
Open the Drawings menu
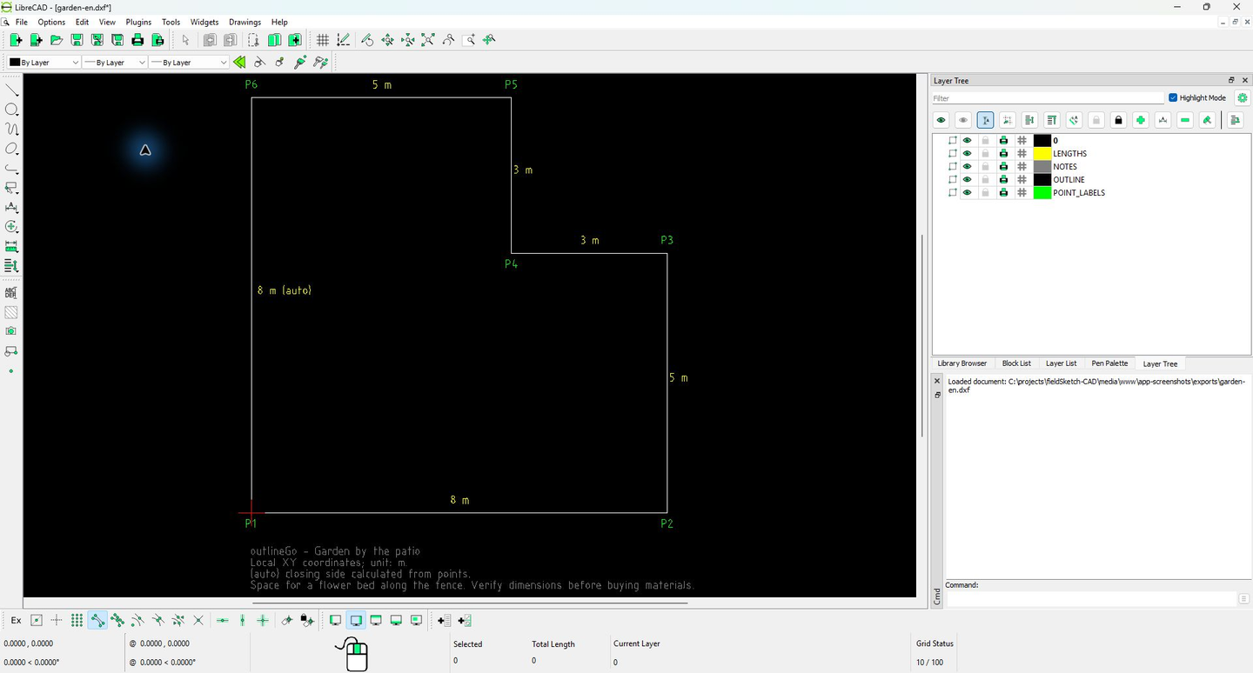click(x=245, y=22)
